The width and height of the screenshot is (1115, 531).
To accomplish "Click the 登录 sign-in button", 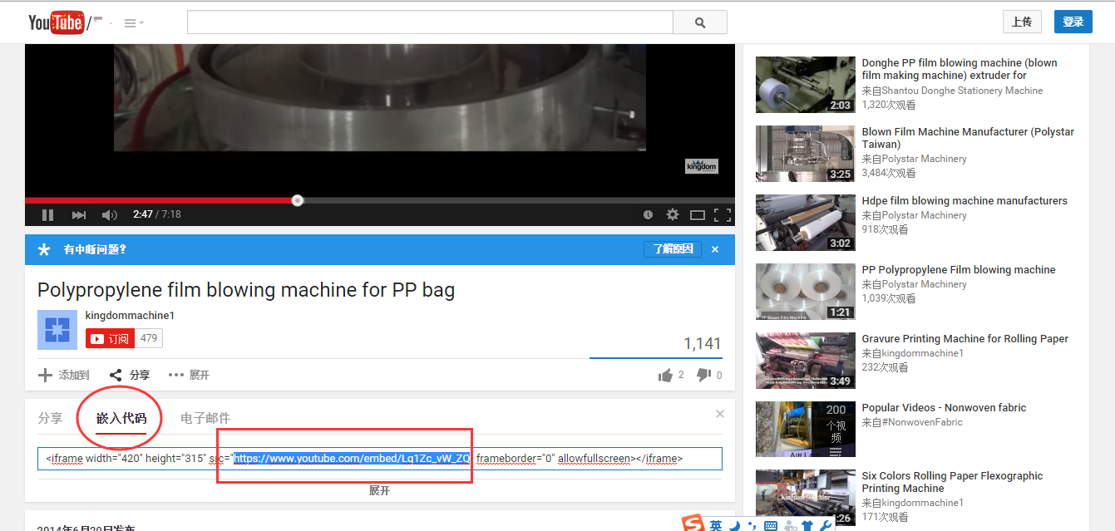I will tap(1073, 22).
